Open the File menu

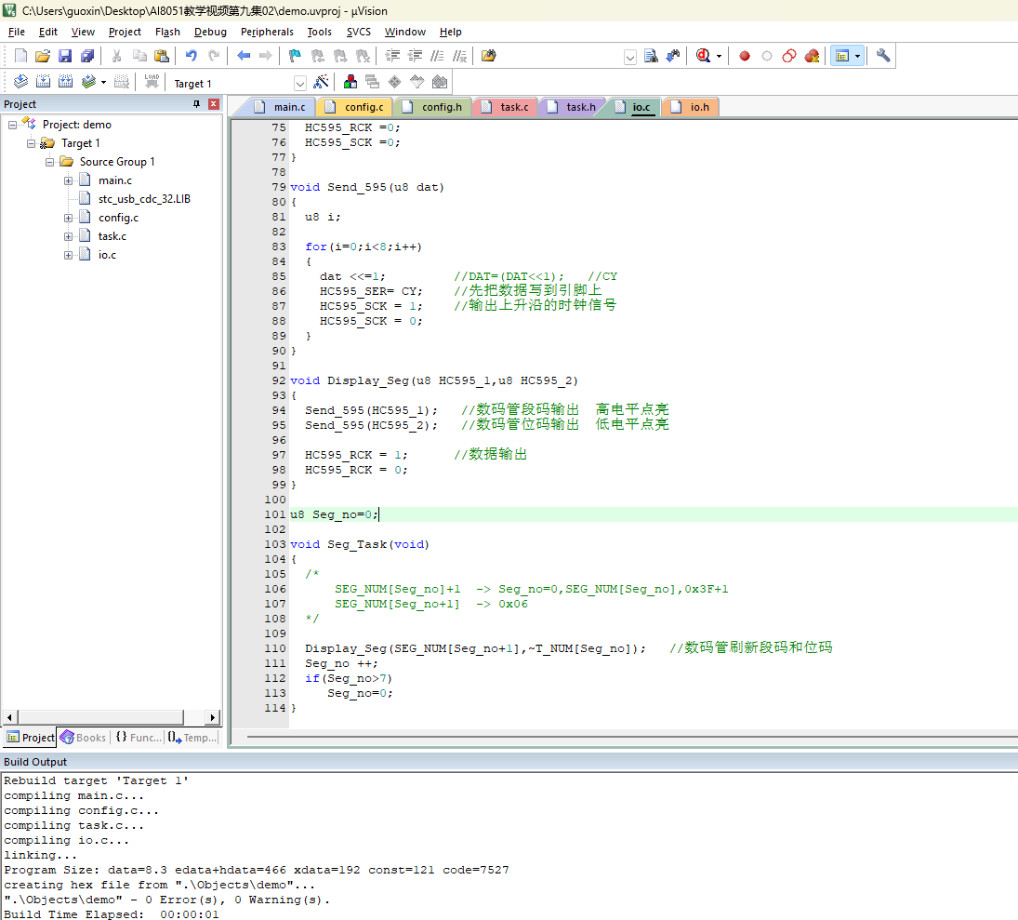click(16, 32)
